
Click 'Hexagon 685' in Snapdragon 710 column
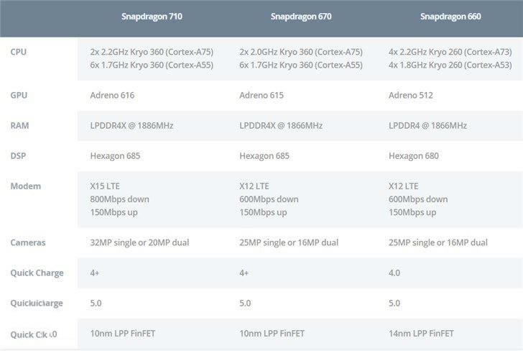point(115,156)
